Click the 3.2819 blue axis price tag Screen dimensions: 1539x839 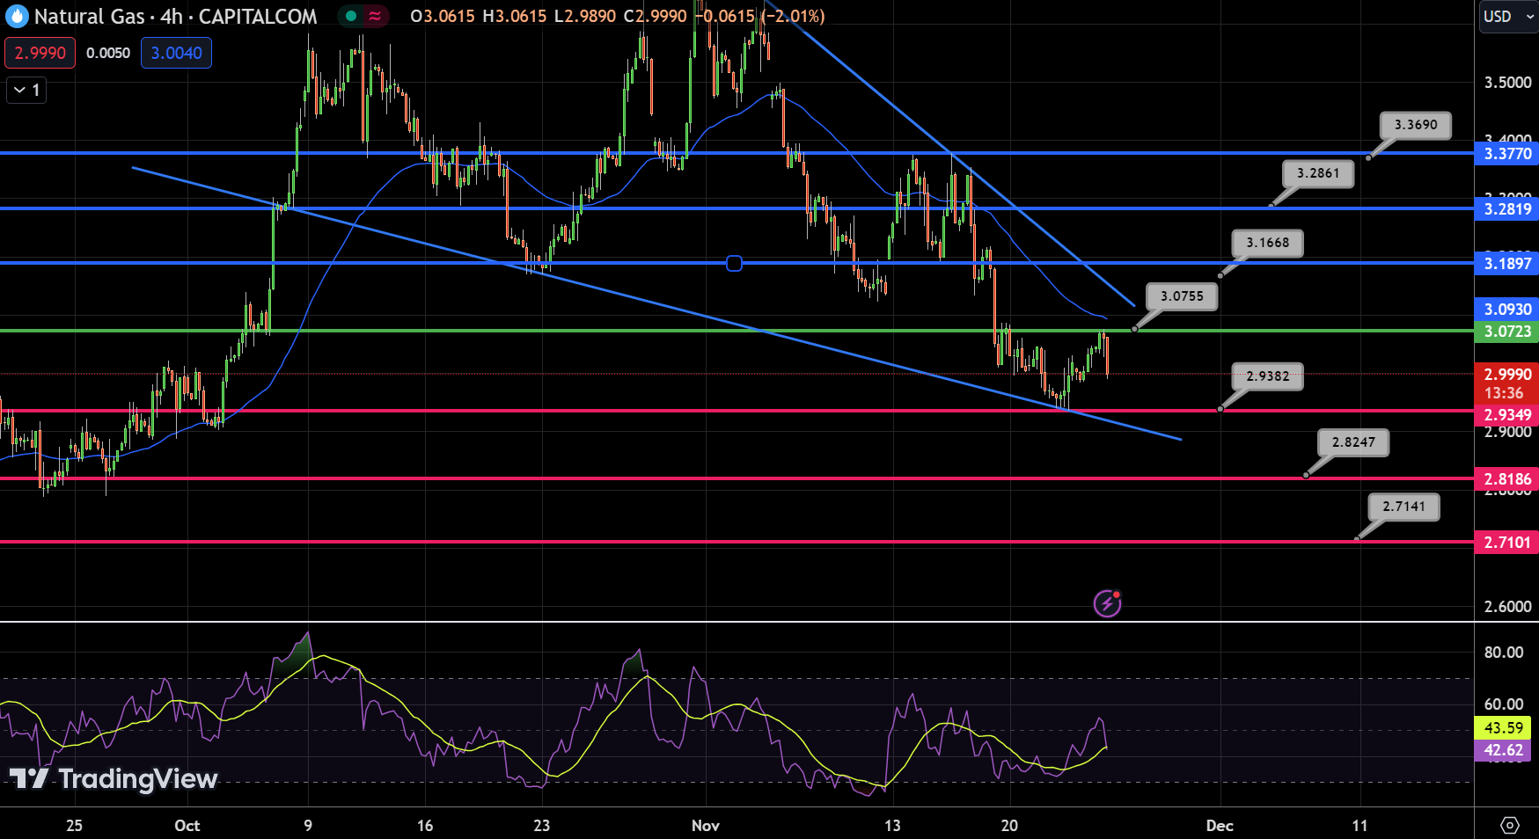coord(1506,209)
